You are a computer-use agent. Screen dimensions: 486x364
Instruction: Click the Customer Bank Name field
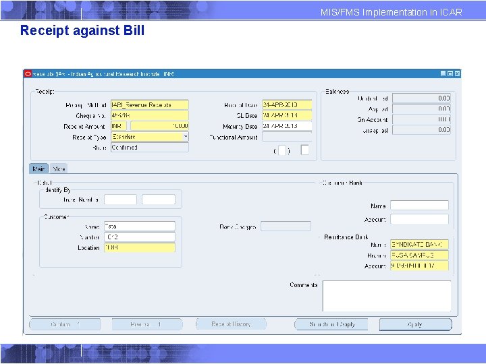419,205
